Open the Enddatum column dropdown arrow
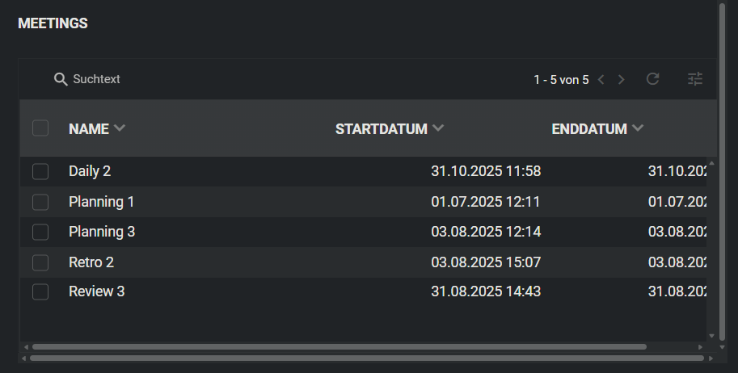The height and width of the screenshot is (373, 738). [x=638, y=128]
